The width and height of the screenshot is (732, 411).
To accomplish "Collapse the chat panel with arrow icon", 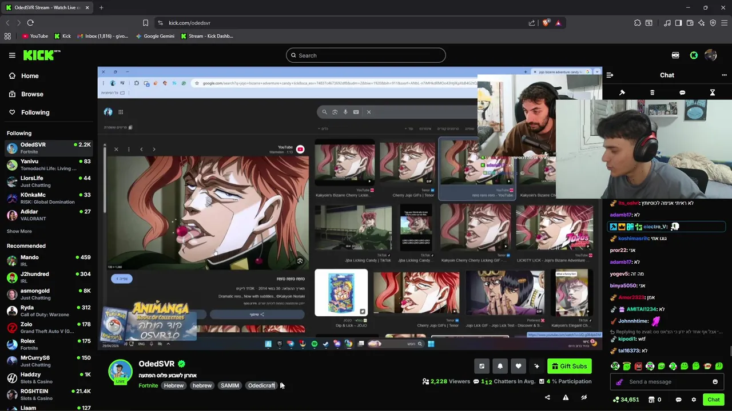I will [x=610, y=75].
